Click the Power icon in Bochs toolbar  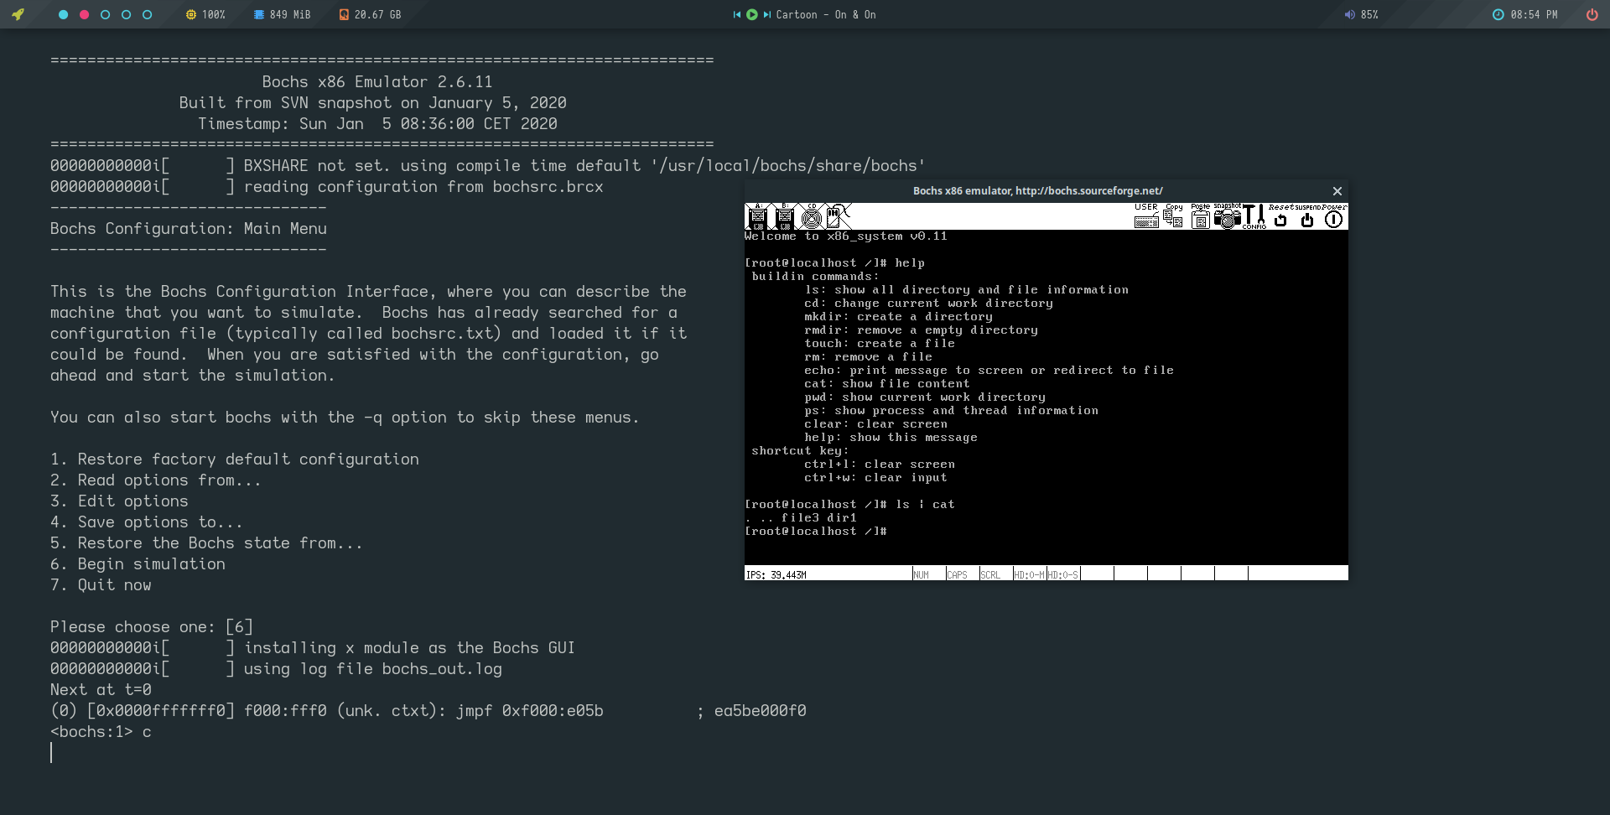1334,216
